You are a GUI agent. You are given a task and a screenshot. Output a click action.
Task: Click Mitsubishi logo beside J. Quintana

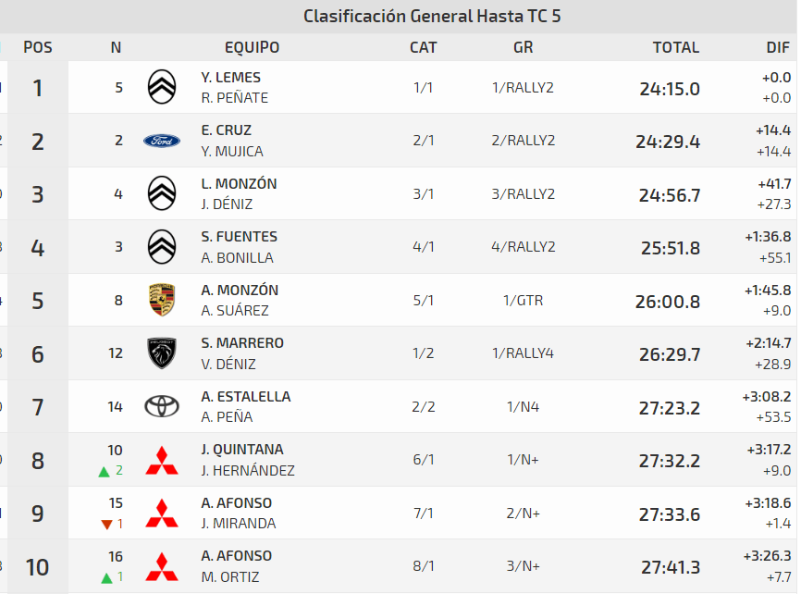point(162,460)
